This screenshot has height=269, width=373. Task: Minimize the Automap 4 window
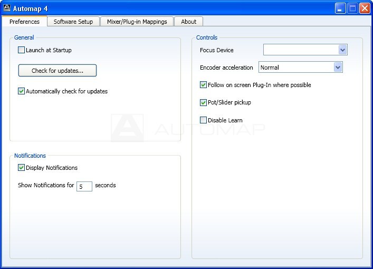click(340, 8)
